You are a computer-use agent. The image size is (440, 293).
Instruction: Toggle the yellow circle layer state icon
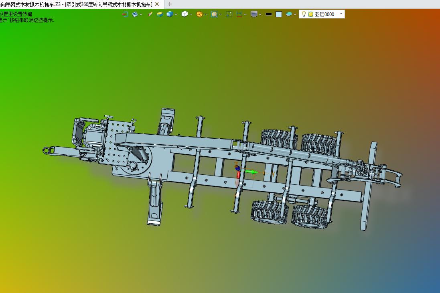coord(310,14)
